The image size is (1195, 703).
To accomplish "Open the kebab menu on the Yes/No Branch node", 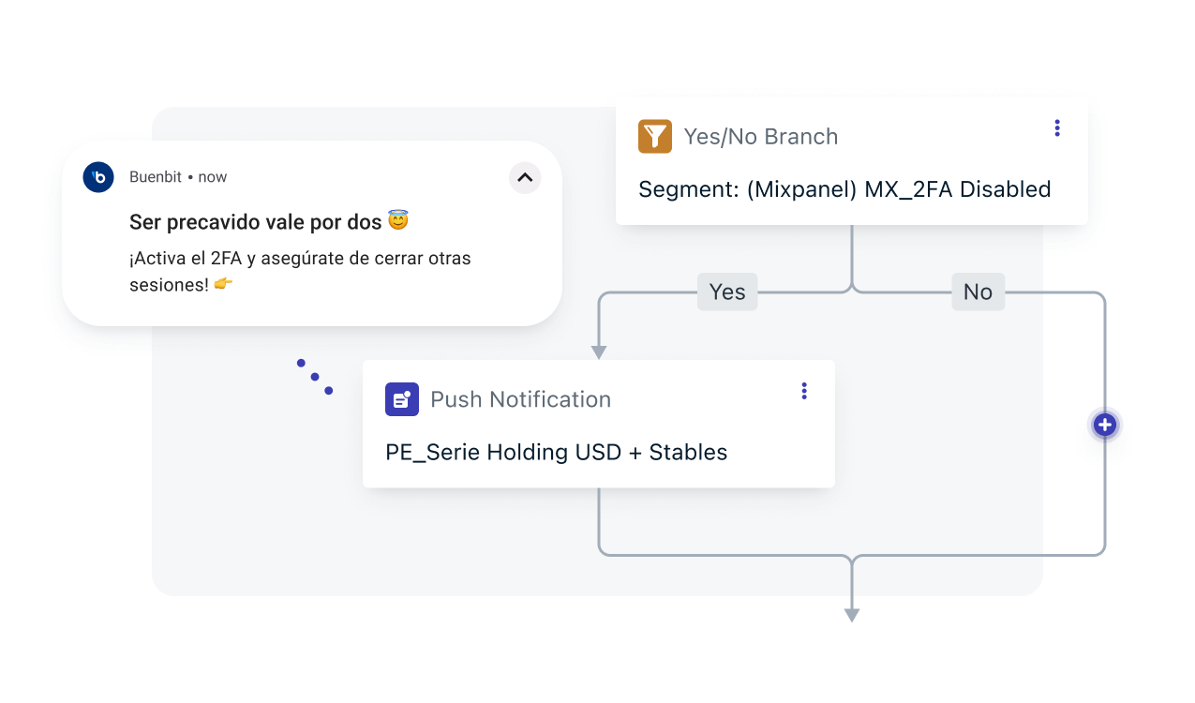I will [1056, 128].
